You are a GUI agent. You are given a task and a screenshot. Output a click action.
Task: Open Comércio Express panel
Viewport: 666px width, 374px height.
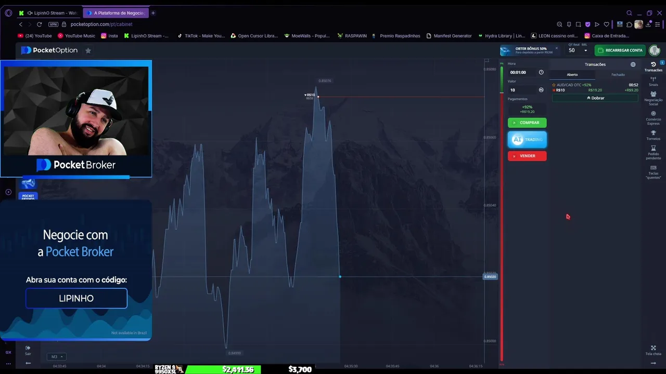(653, 117)
